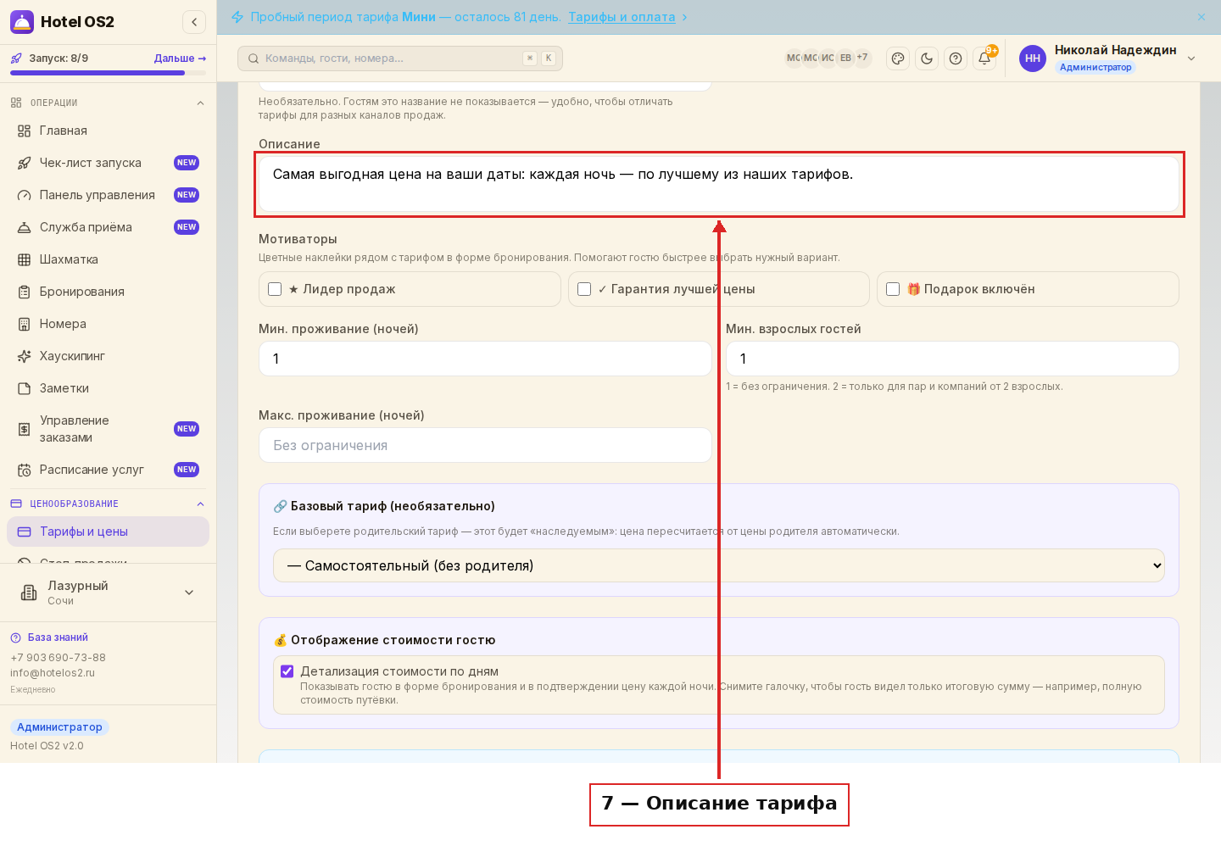This screenshot has height=846, width=1221.
Task: Close the trial period banner
Action: (1201, 17)
